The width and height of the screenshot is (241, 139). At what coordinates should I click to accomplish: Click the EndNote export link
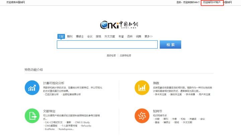[x=50, y=129]
